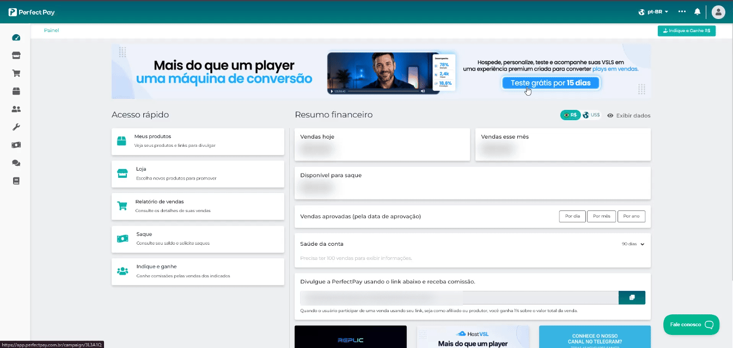Select the Por mês chart view
This screenshot has width=733, height=348.
[x=601, y=216]
